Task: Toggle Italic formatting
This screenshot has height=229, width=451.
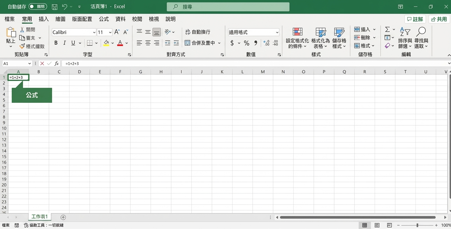Action: (65, 43)
